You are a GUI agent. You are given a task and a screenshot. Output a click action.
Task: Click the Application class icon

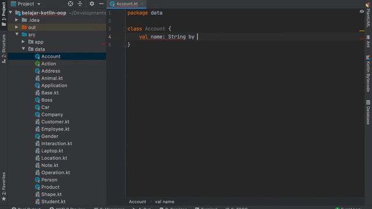[x=37, y=85]
